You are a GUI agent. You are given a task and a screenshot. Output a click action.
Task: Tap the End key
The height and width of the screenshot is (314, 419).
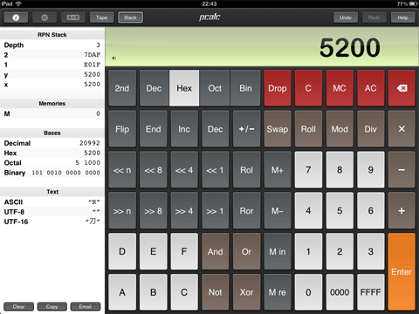154,129
